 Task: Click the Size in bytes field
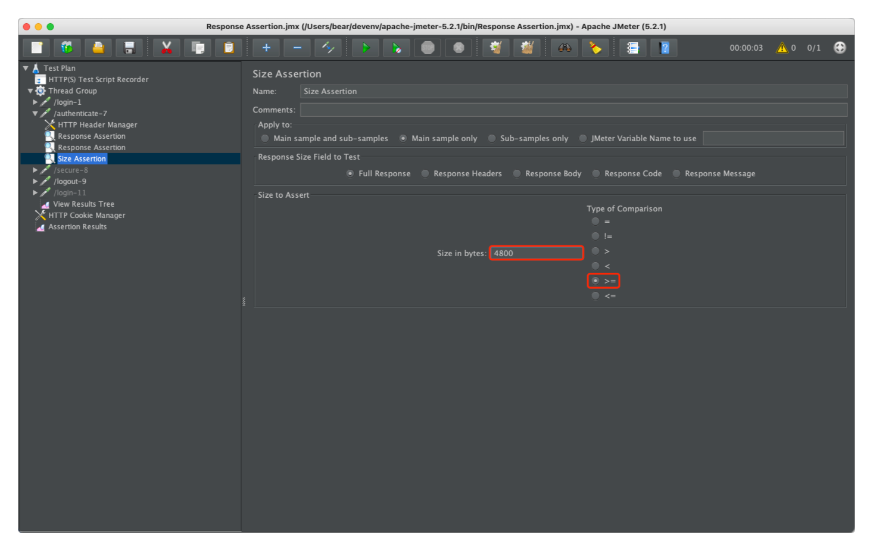click(537, 253)
